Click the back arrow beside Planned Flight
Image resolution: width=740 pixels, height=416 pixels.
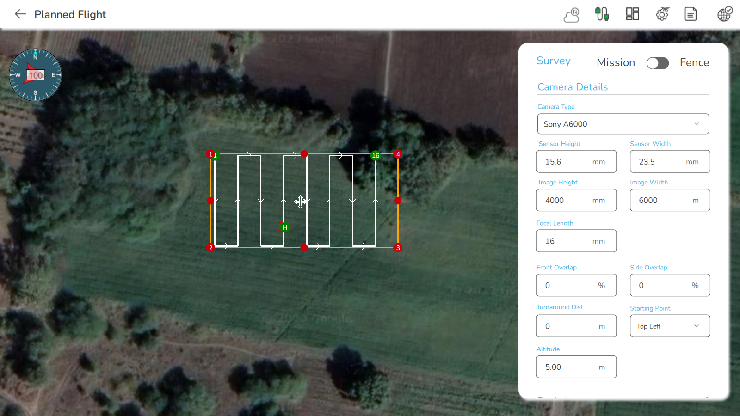20,14
